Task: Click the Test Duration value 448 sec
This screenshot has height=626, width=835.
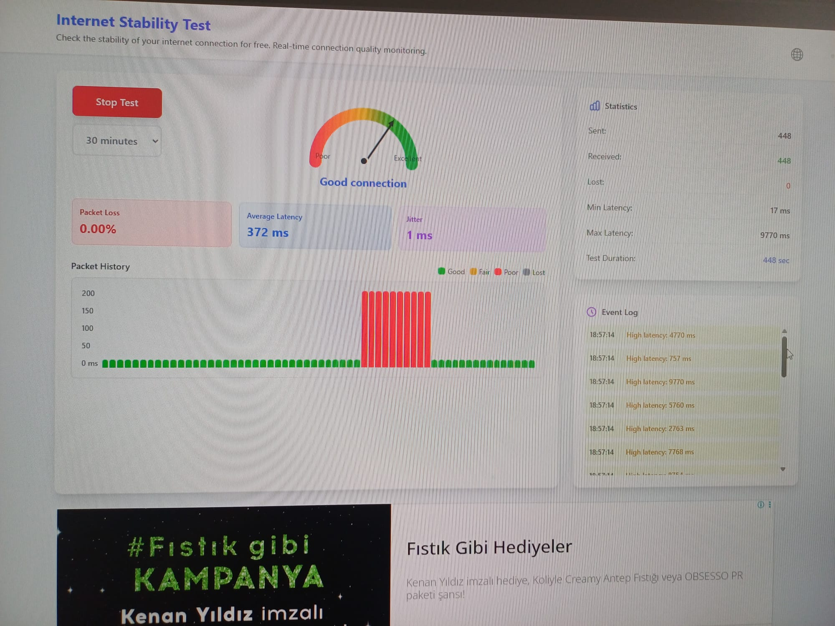Action: tap(776, 260)
